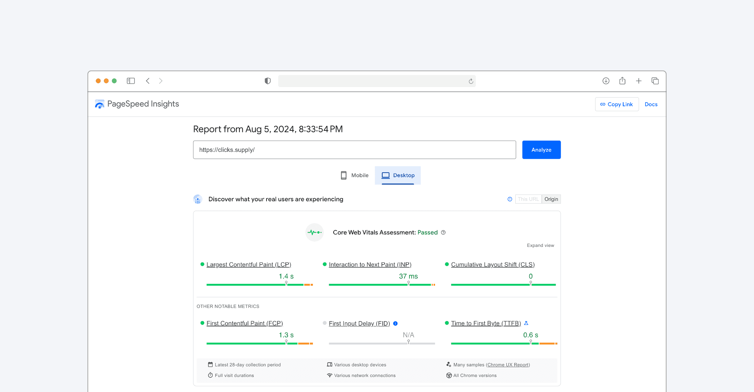The height and width of the screenshot is (392, 754).
Task: Click the browser address bar
Action: pos(377,81)
